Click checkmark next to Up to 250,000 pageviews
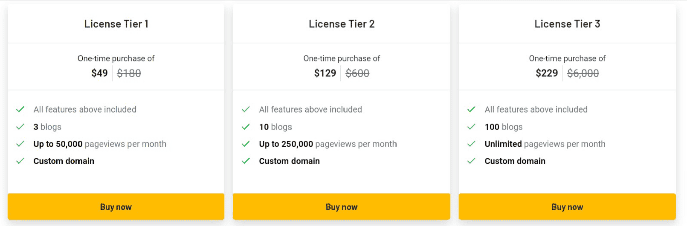 (246, 144)
